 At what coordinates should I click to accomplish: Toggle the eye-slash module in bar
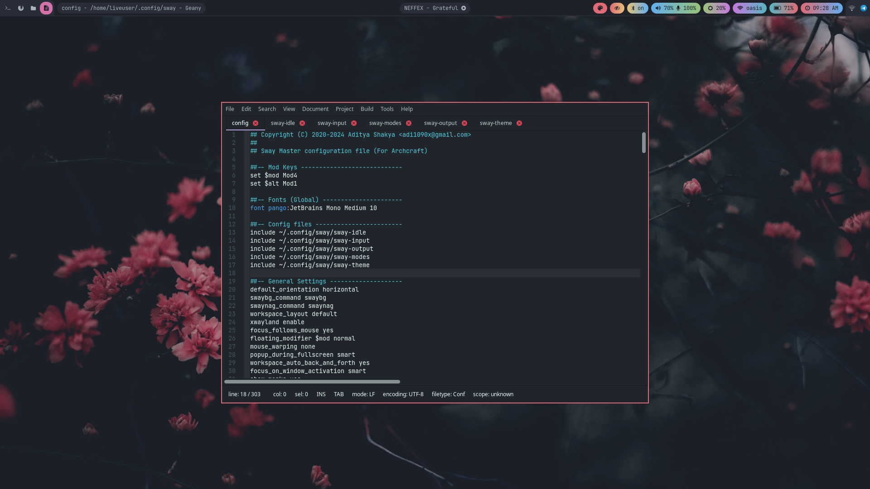coord(617,8)
